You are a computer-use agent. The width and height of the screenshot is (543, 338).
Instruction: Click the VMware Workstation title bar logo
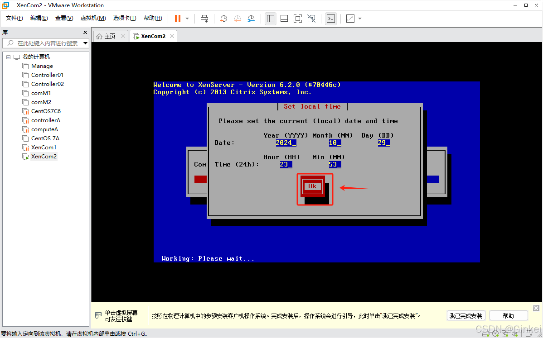[5, 5]
